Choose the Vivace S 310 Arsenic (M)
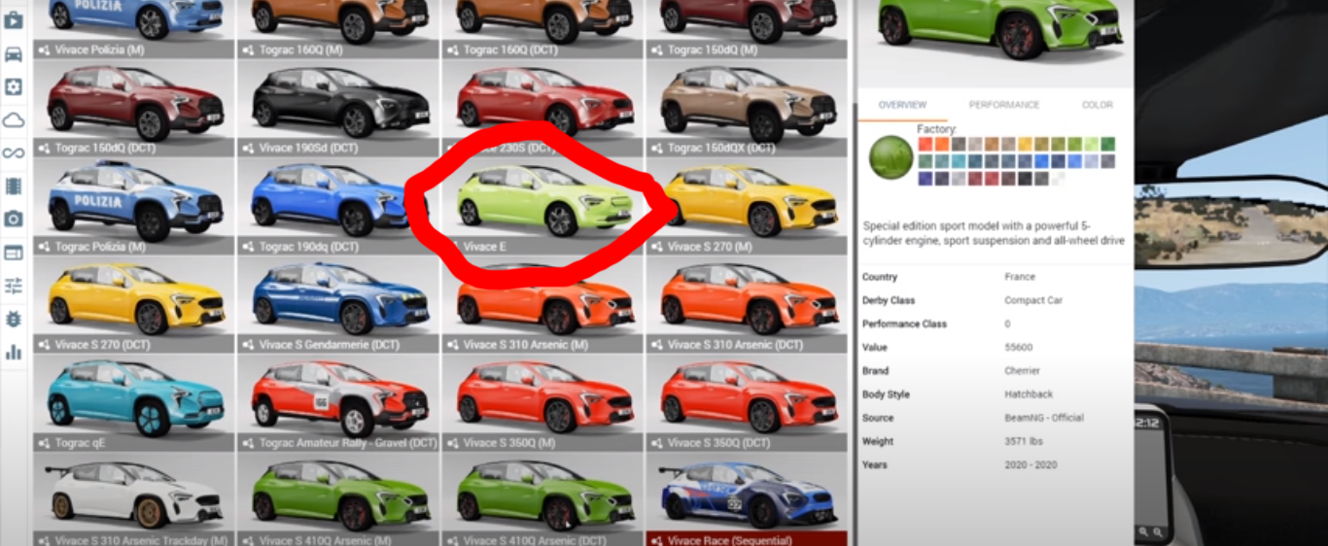The image size is (1328, 546). click(x=542, y=305)
